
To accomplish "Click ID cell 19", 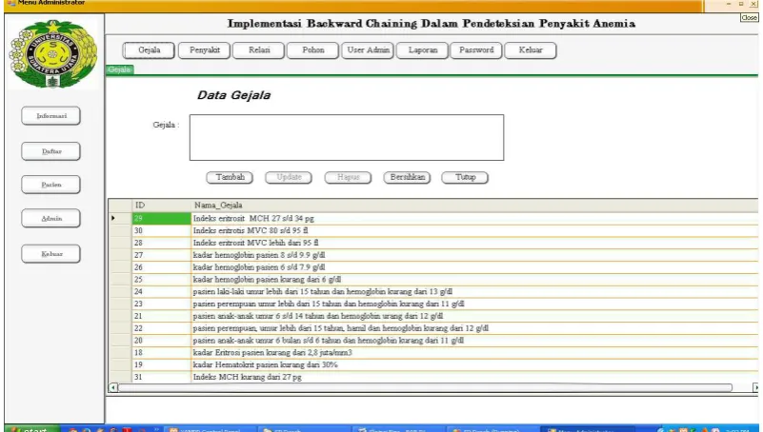I will (x=161, y=364).
